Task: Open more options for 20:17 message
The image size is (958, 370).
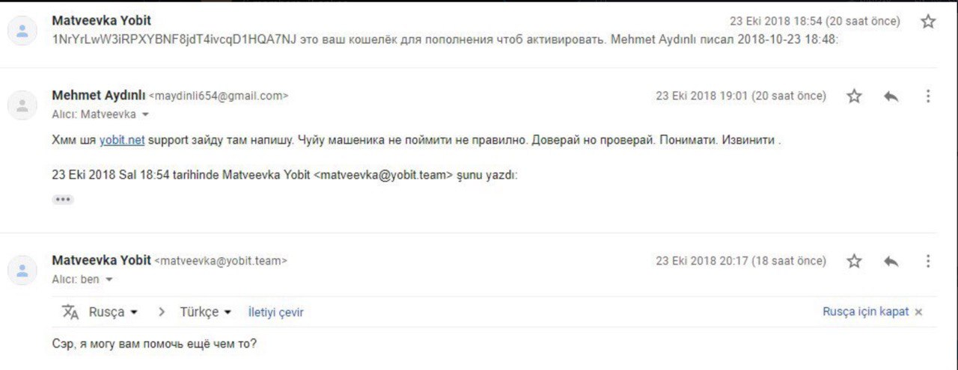Action: click(x=928, y=261)
